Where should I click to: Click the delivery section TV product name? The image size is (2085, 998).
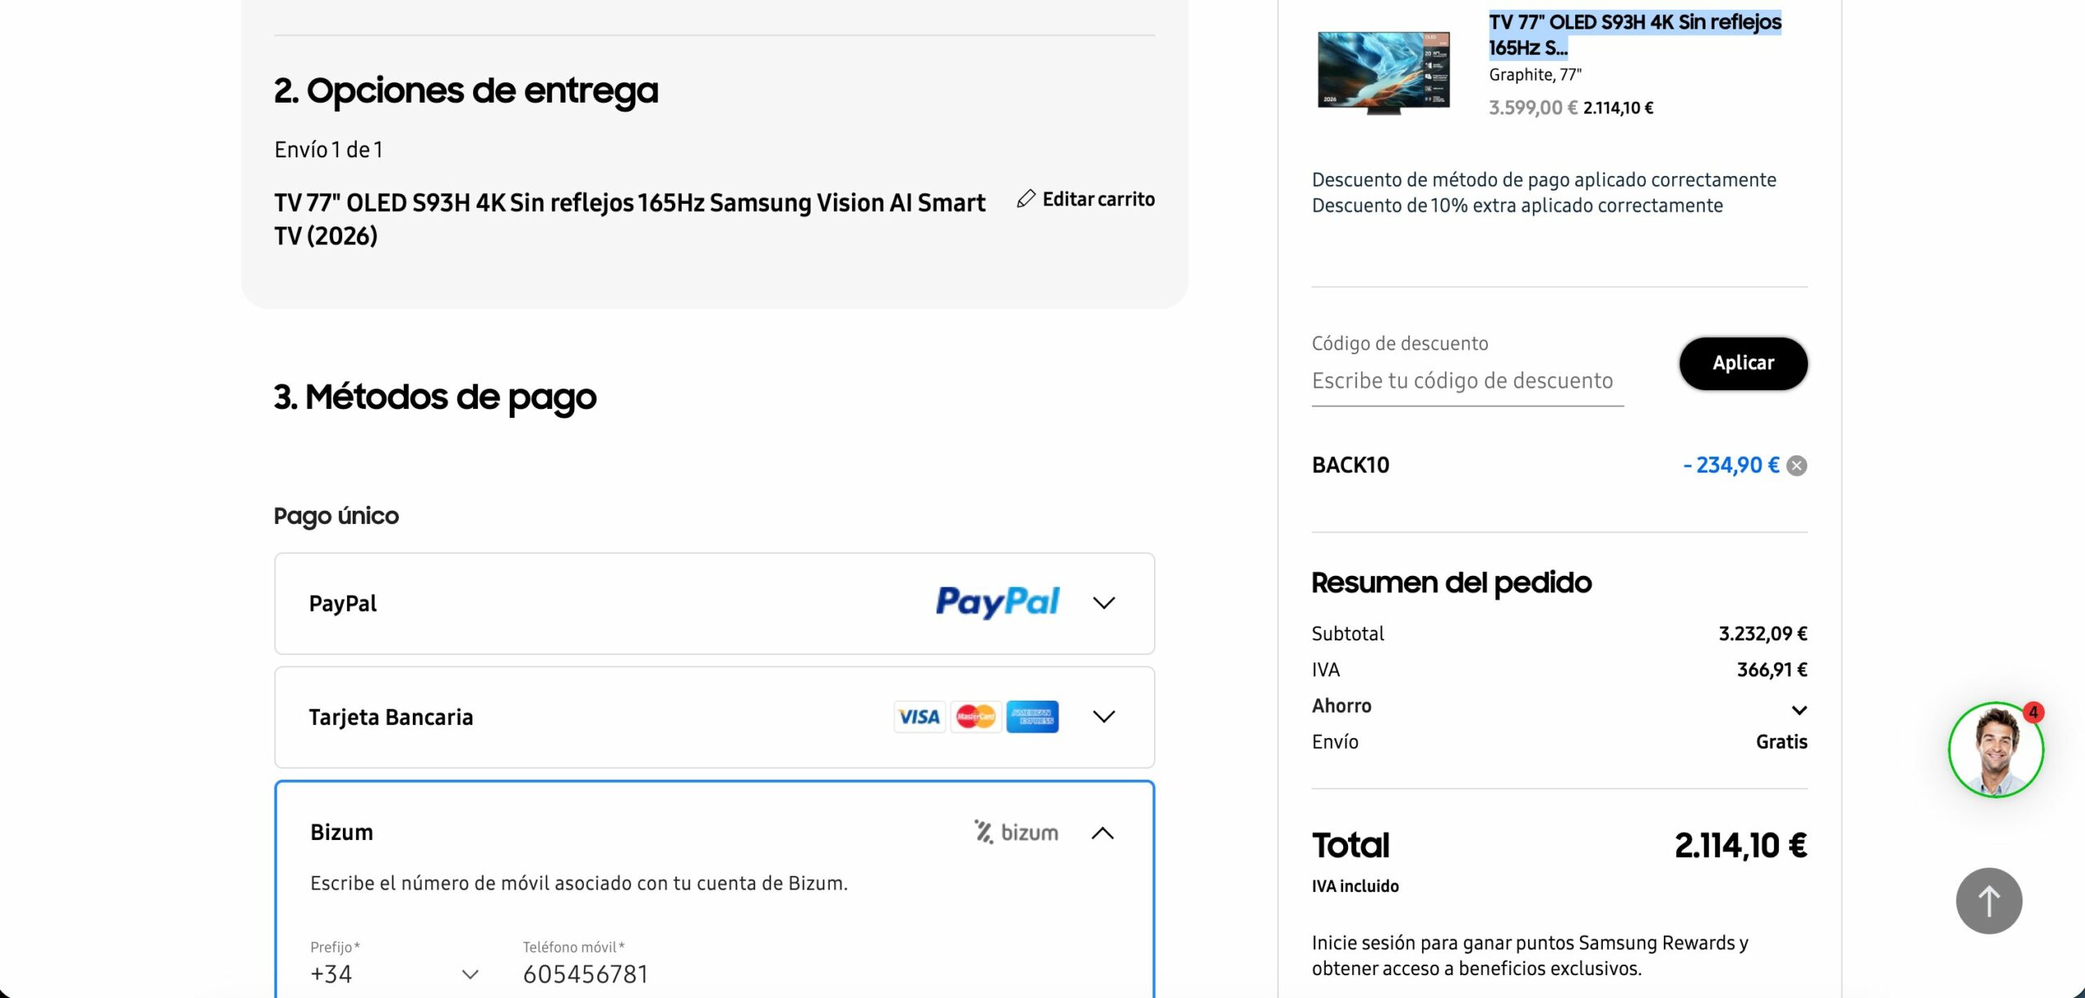tap(630, 219)
